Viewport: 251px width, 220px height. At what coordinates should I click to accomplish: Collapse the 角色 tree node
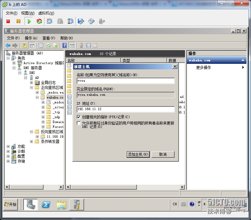coord(8,58)
